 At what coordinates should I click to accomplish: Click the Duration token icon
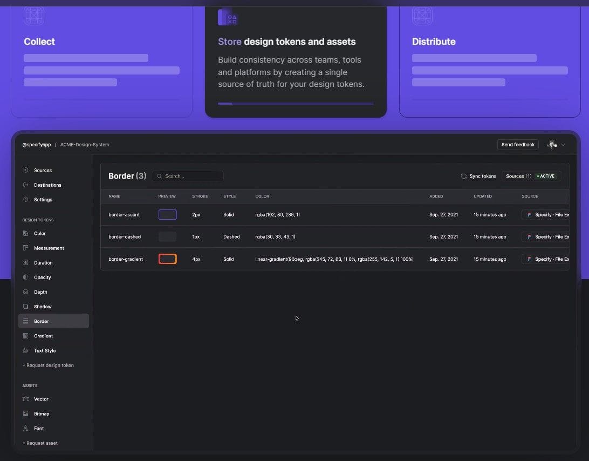[x=25, y=262]
